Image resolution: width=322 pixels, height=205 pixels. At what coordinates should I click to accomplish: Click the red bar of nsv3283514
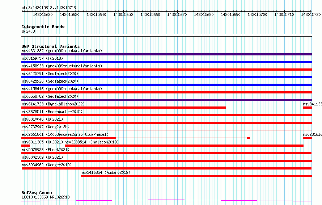[x=184, y=146]
